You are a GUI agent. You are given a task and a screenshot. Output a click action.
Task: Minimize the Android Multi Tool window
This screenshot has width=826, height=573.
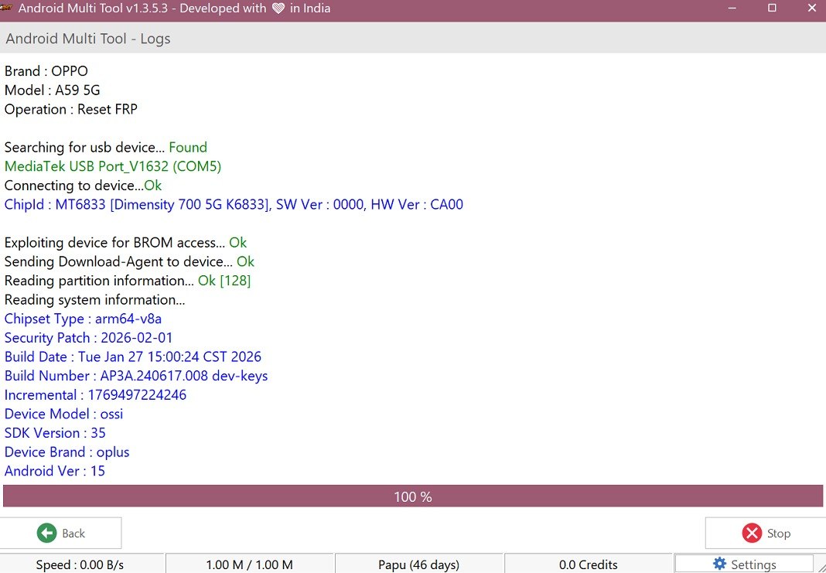(x=732, y=9)
